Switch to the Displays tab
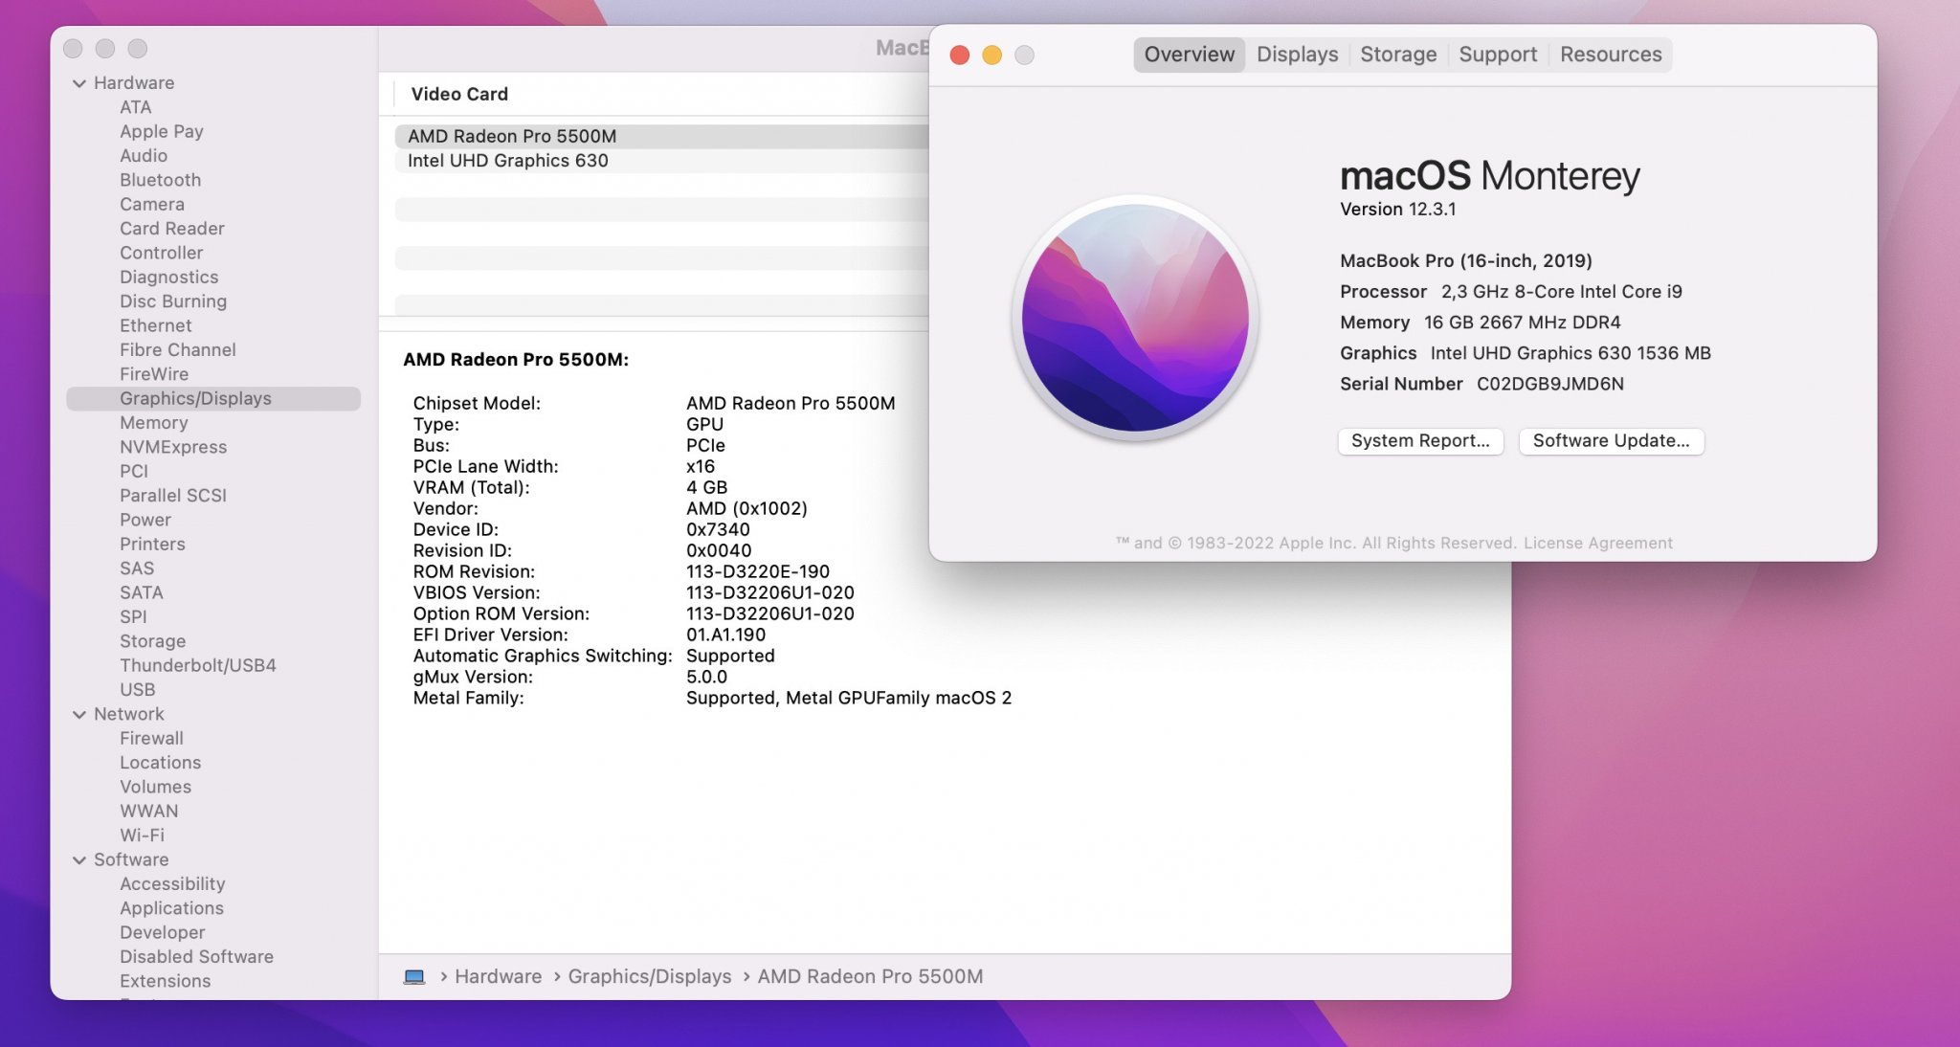Screen dimensions: 1960x1047 (x=1297, y=55)
